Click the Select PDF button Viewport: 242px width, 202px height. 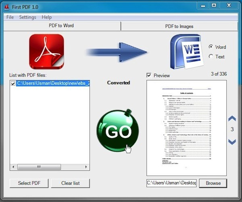tap(29, 183)
